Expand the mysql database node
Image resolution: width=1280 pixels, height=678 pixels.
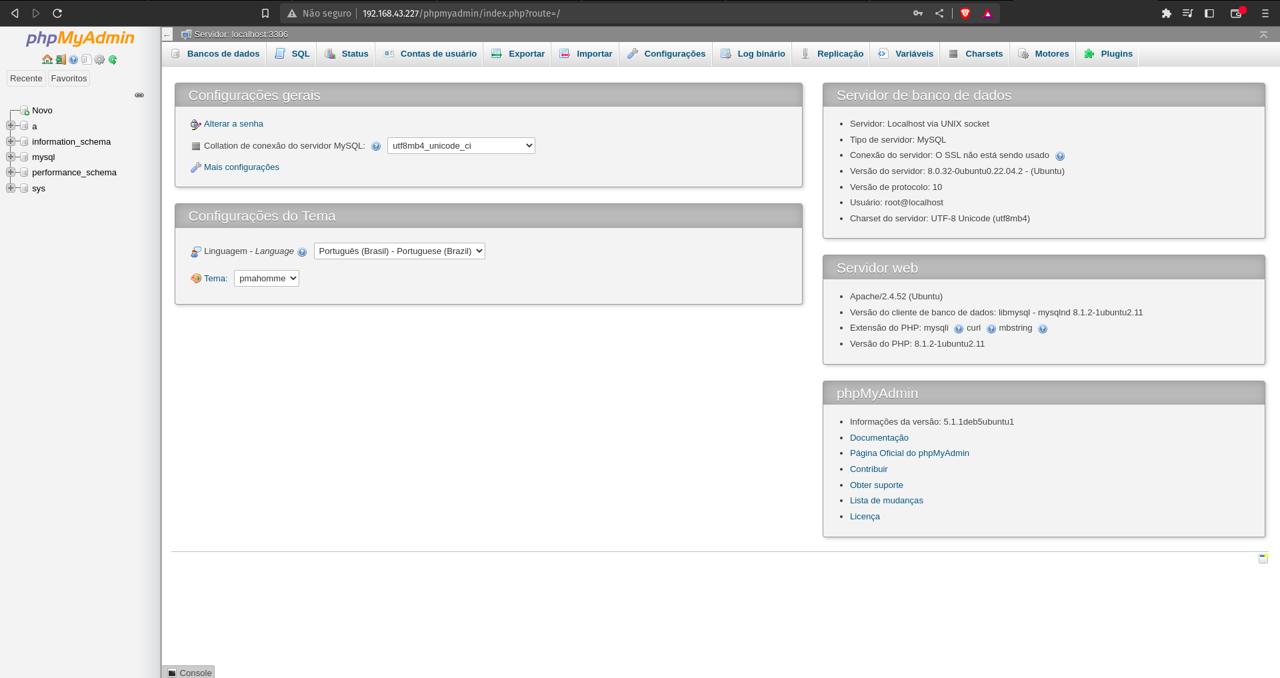point(10,157)
